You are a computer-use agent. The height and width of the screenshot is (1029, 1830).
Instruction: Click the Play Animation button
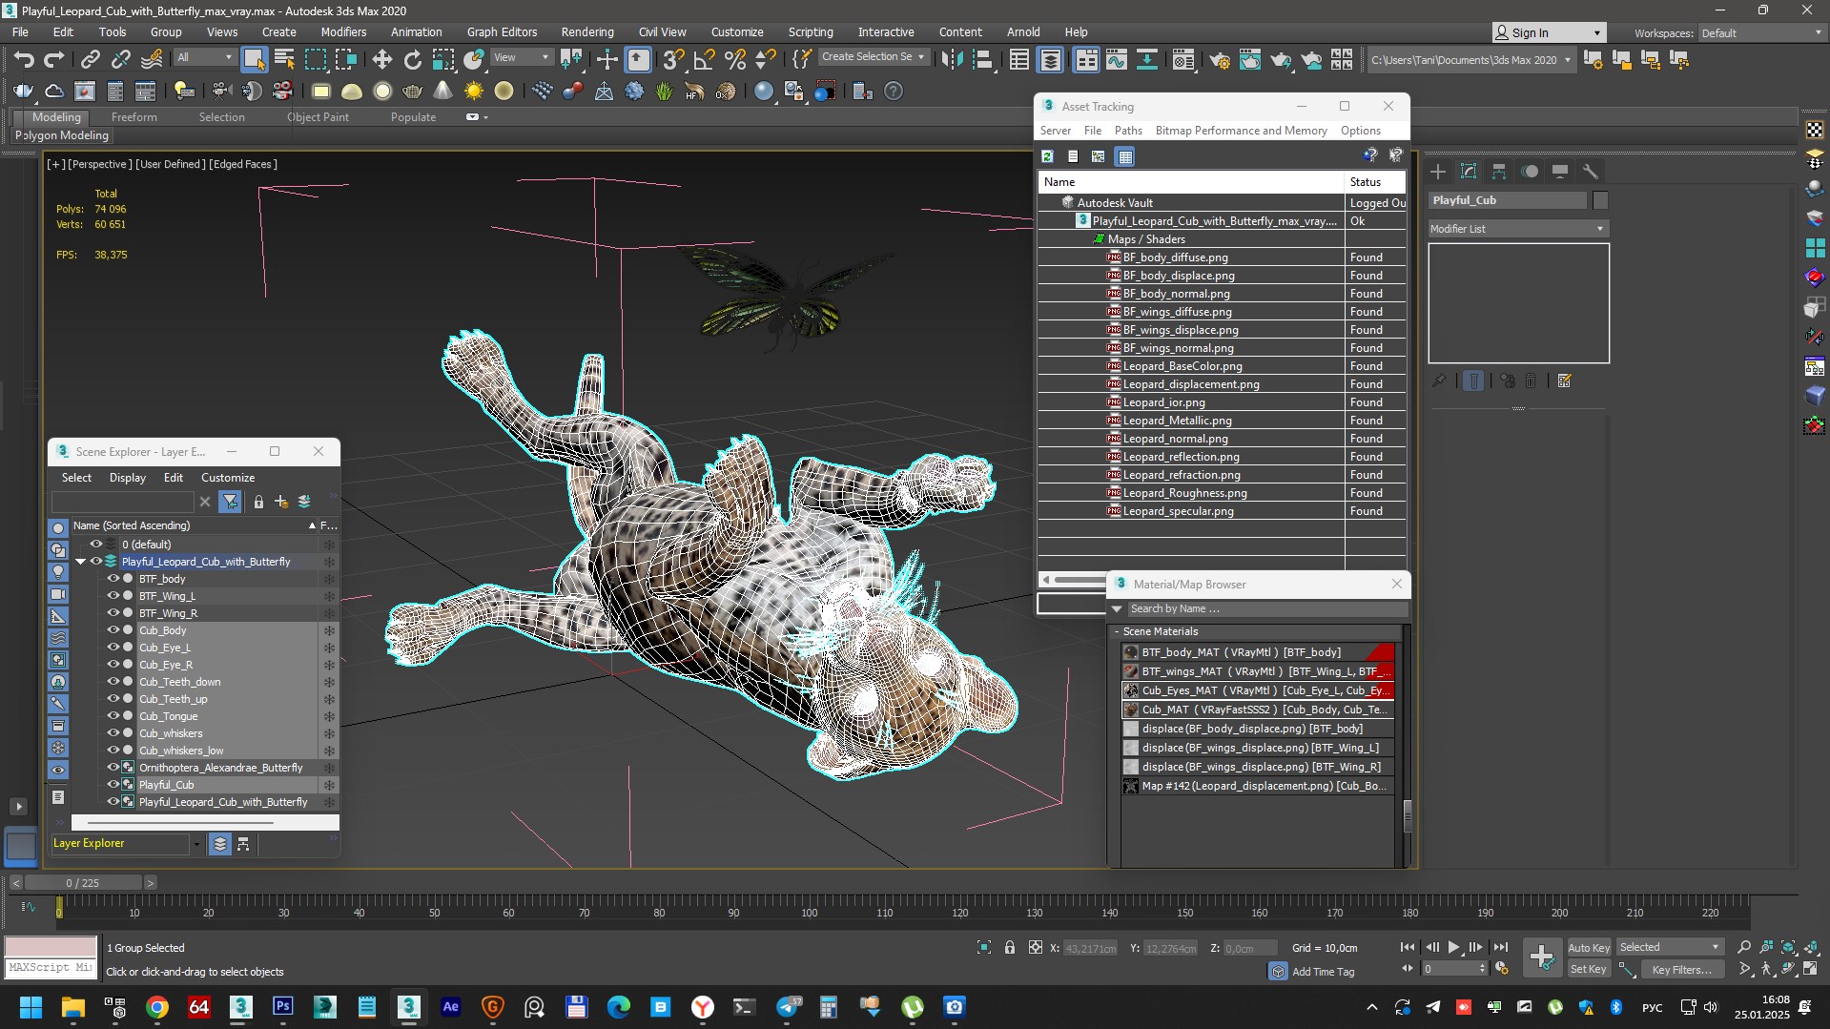(x=1453, y=947)
